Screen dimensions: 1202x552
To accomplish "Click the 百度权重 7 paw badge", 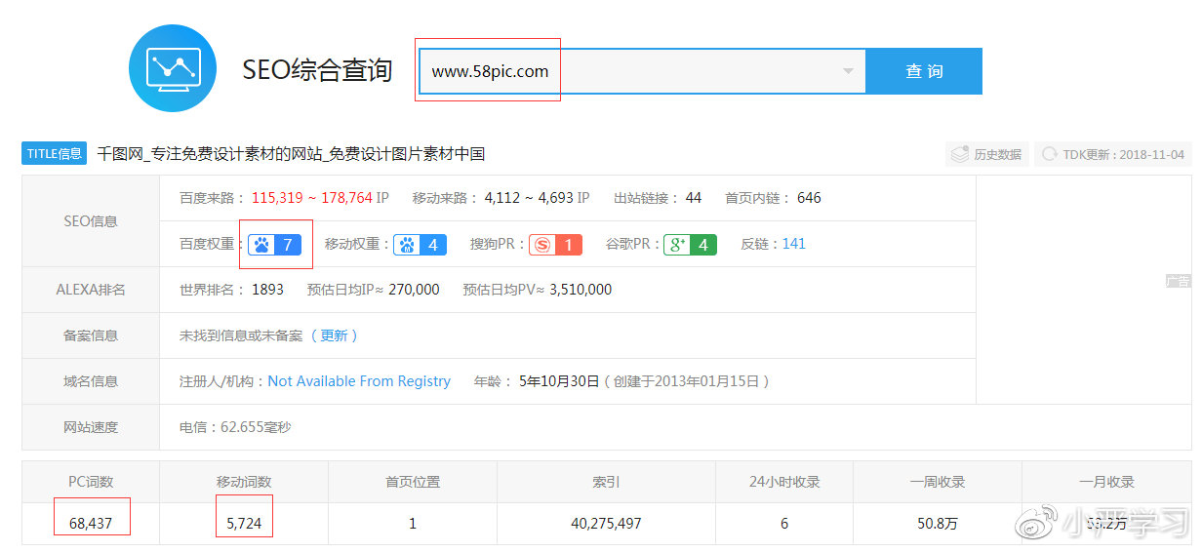I will click(x=275, y=245).
